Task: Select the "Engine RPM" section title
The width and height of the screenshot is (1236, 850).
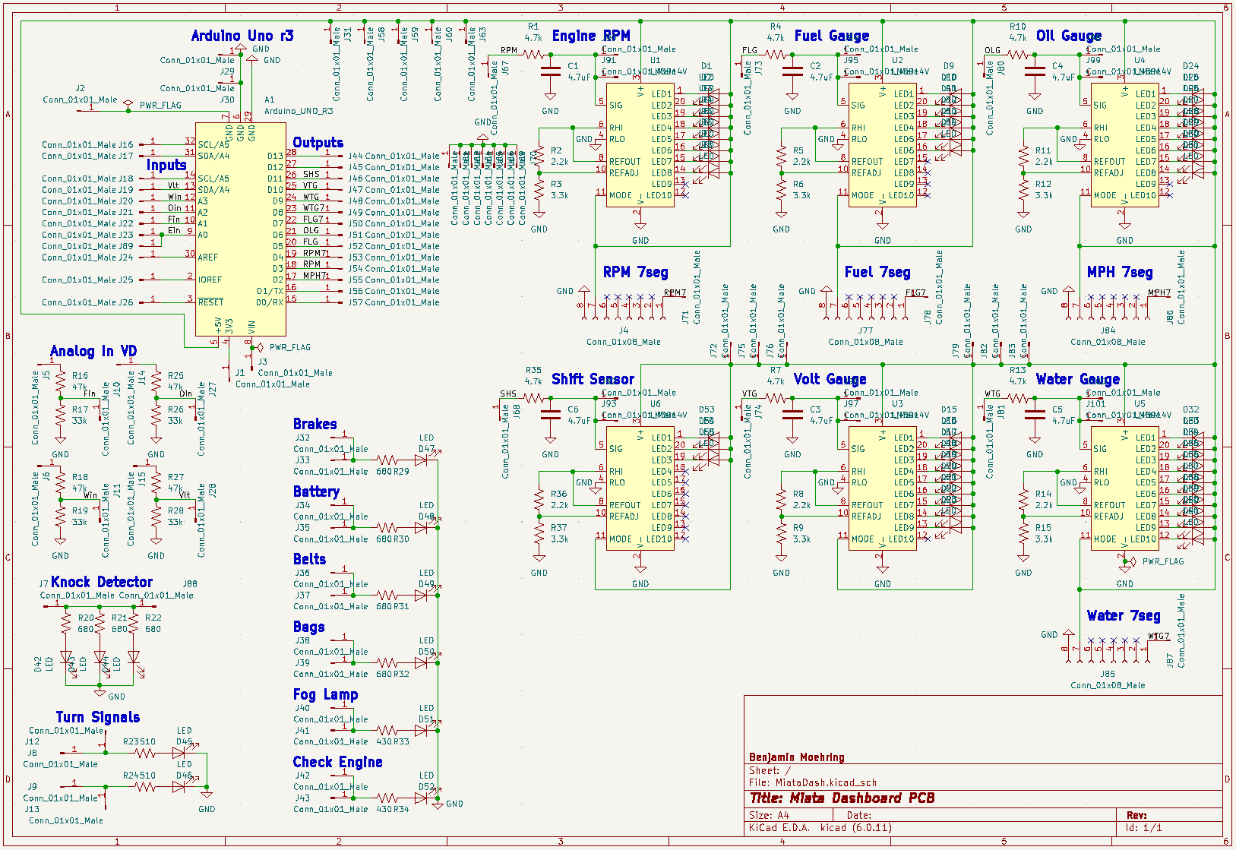Action: pos(591,36)
